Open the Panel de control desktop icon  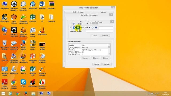pyautogui.click(x=5, y=71)
